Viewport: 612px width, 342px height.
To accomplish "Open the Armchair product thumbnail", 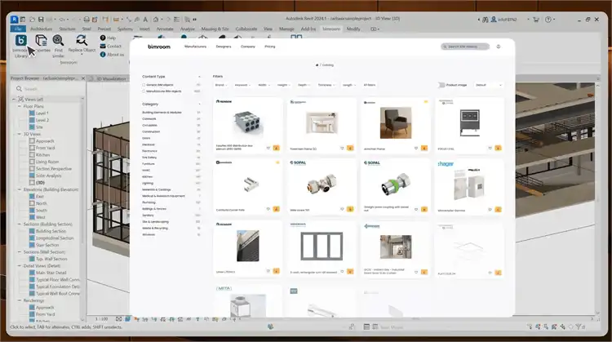I will click(x=396, y=123).
